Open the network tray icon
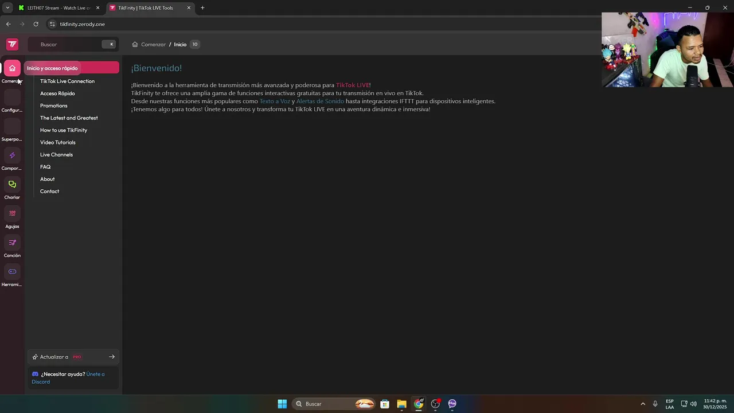Image resolution: width=734 pixels, height=413 pixels. pyautogui.click(x=684, y=404)
